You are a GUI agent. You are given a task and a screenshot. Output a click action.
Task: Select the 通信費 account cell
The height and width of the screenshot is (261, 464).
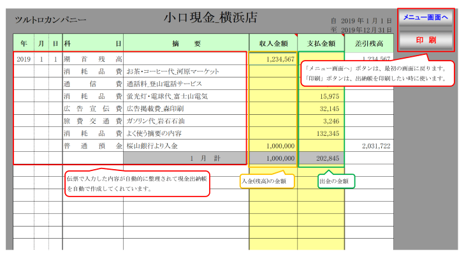92,84
